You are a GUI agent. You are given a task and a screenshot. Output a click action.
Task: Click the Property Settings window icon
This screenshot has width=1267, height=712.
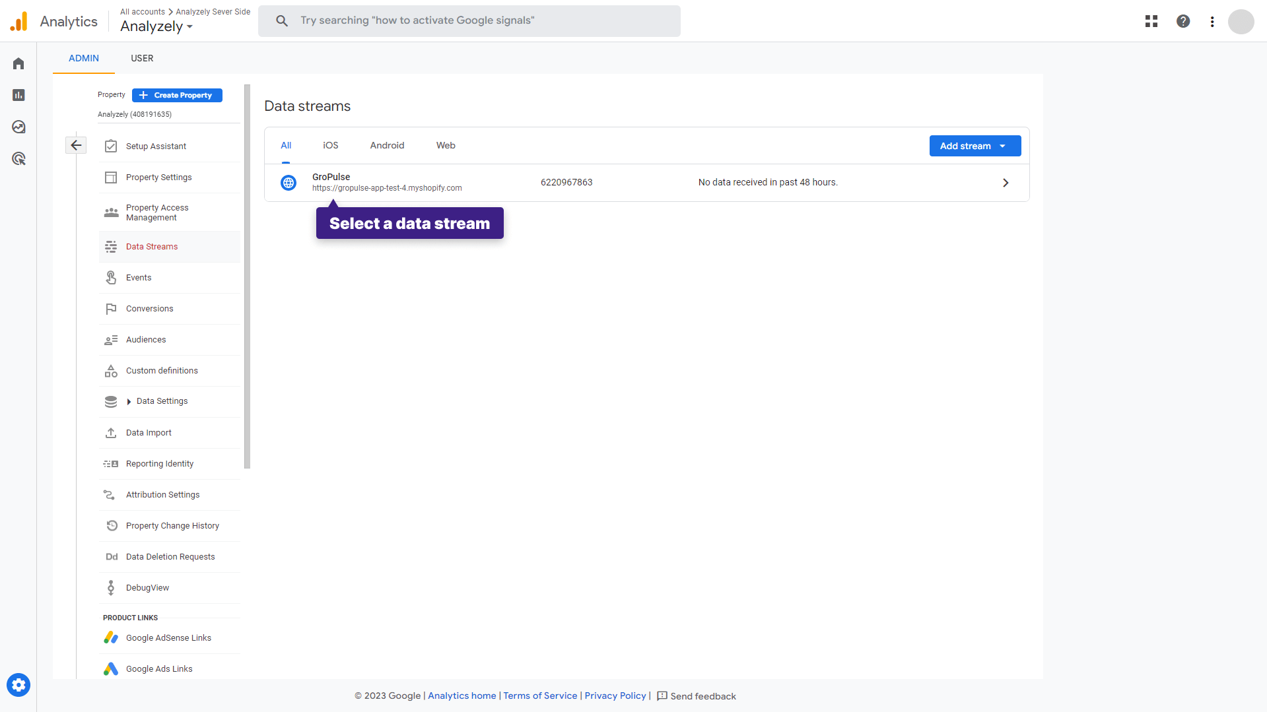coord(111,178)
